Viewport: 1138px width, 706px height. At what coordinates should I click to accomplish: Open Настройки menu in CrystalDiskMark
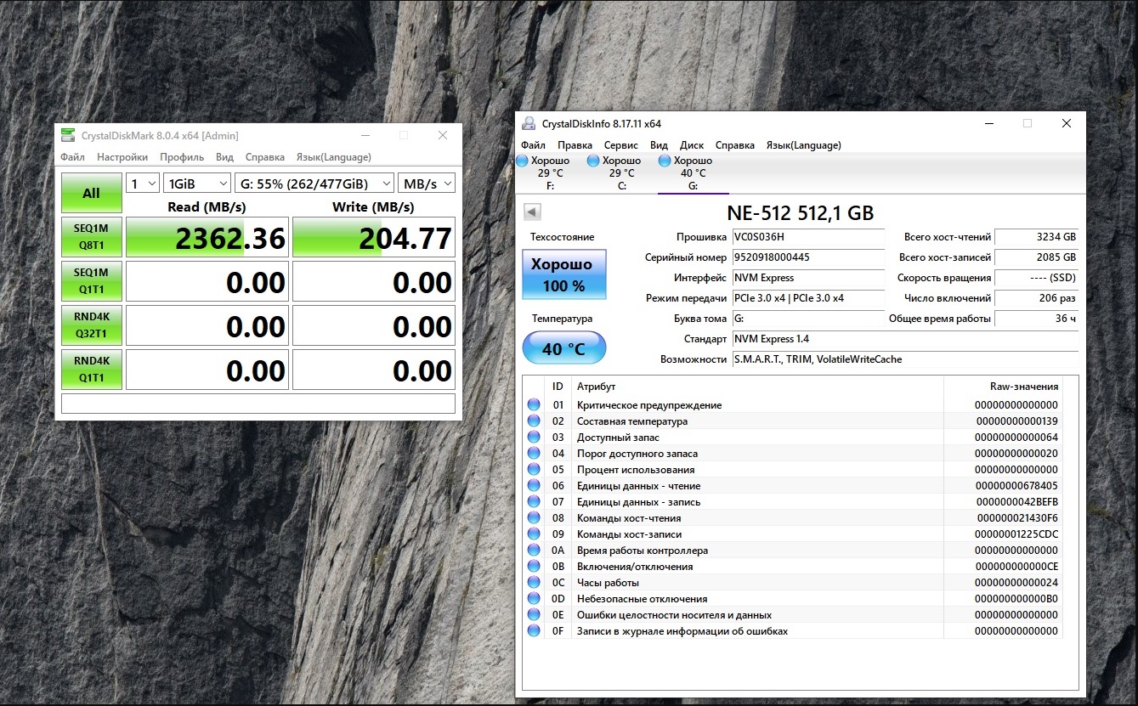click(122, 157)
